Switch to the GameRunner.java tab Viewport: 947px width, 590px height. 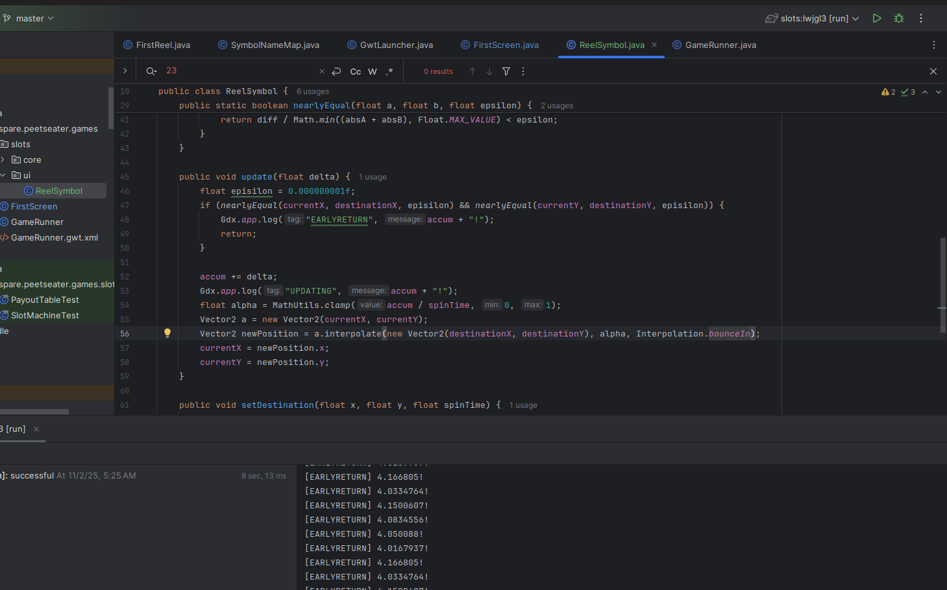[x=720, y=45]
